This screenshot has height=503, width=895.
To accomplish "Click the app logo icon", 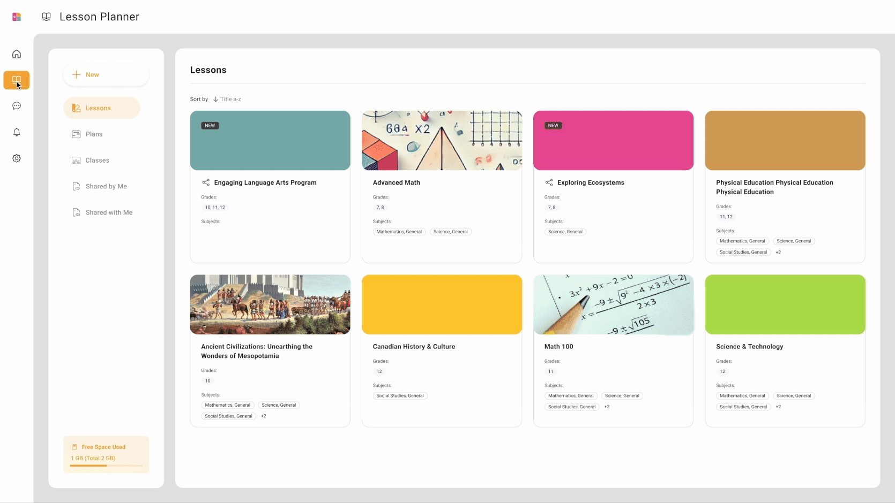I will tap(17, 17).
